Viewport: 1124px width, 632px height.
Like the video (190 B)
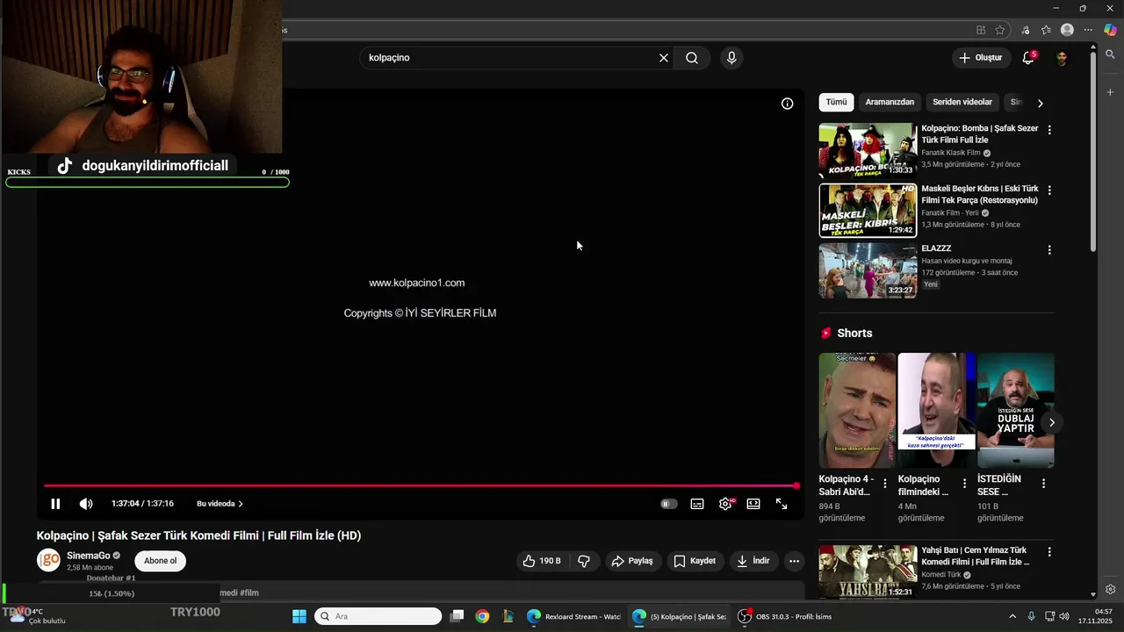coord(542,561)
